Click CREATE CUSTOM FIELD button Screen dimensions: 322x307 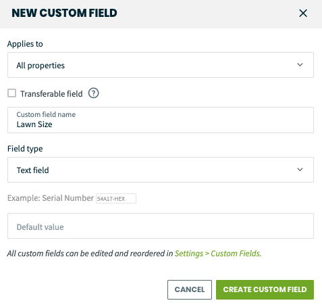pyautogui.click(x=265, y=289)
